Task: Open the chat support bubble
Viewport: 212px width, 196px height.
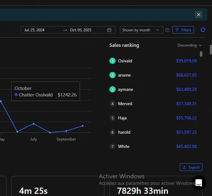Action: [x=199, y=183]
